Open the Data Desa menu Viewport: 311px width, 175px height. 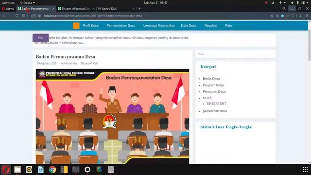[189, 25]
